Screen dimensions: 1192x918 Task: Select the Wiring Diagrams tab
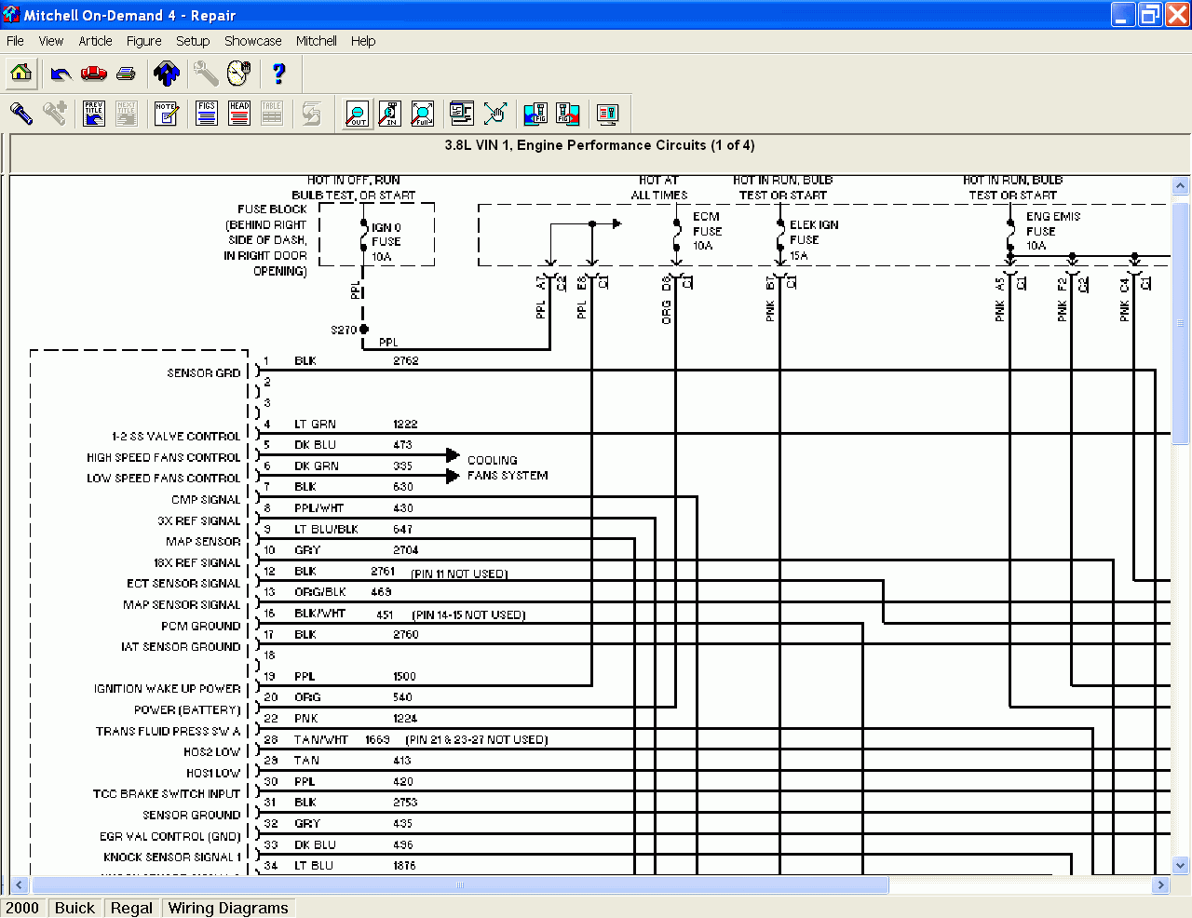coord(227,908)
